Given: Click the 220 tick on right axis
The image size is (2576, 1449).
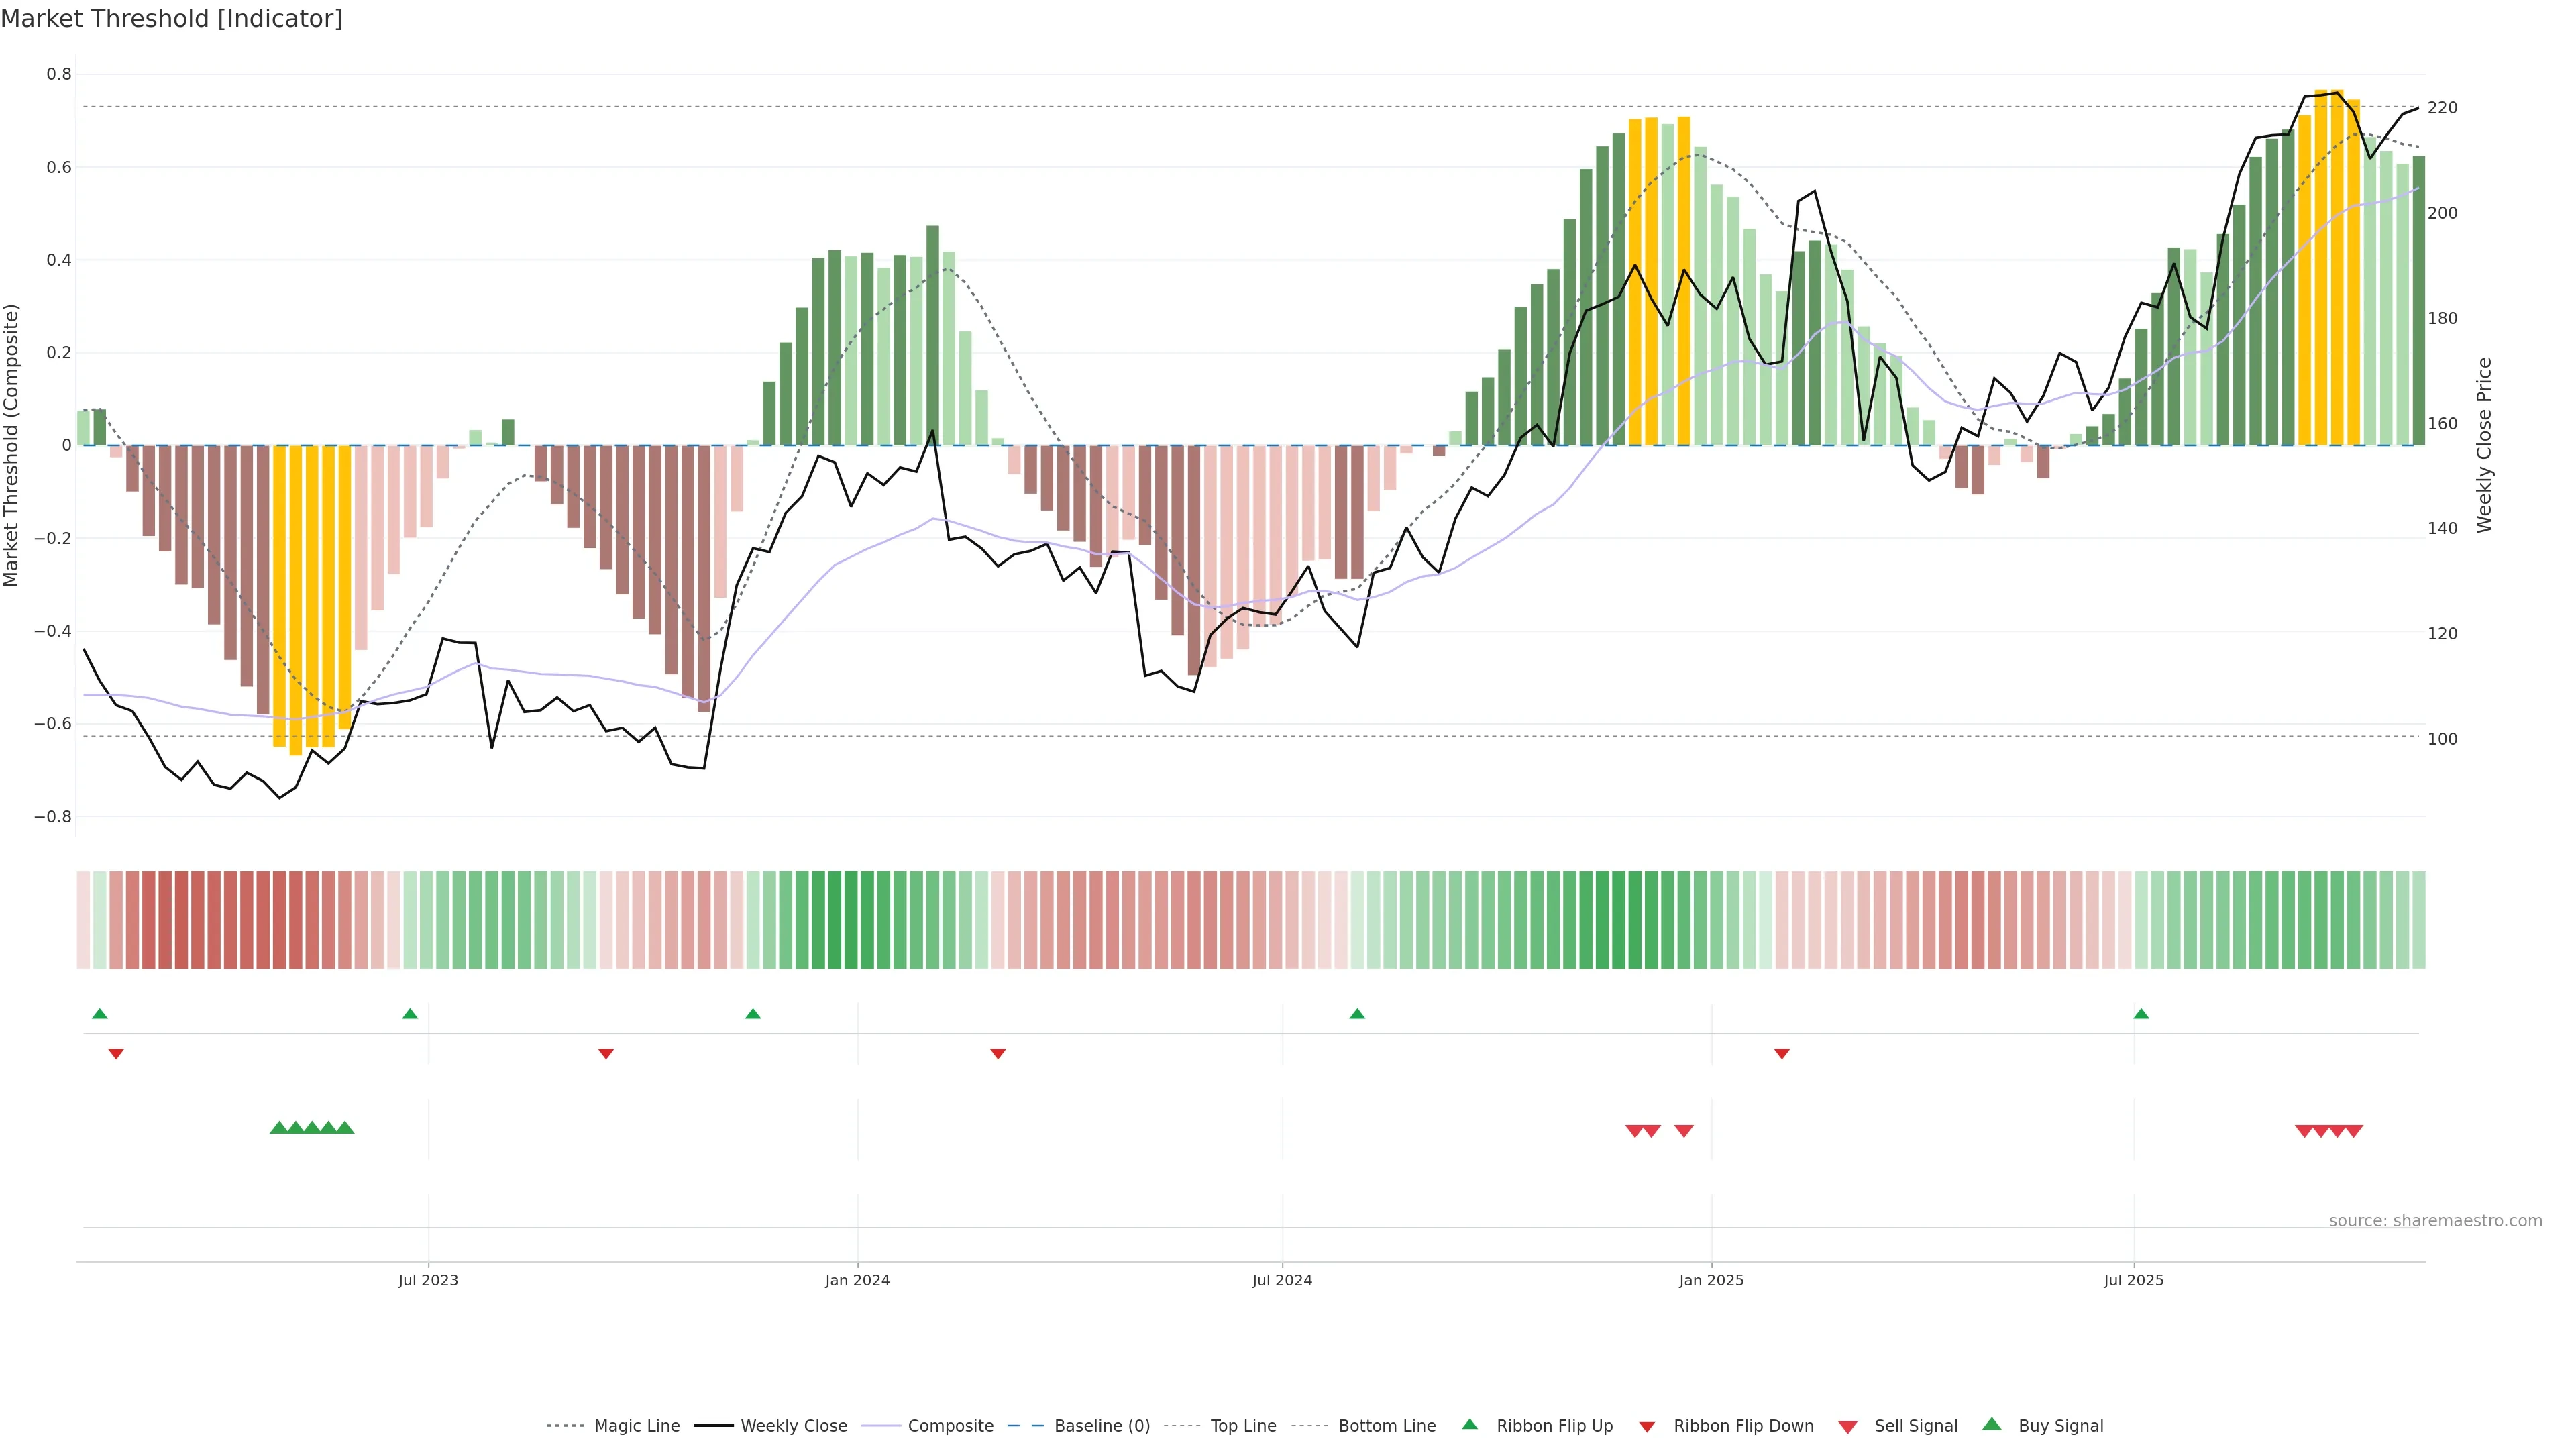Looking at the screenshot, I should coord(2442,108).
